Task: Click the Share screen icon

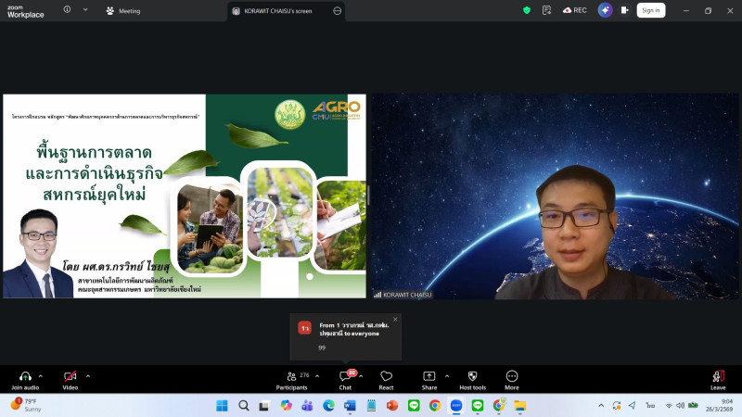Action: pos(429,376)
